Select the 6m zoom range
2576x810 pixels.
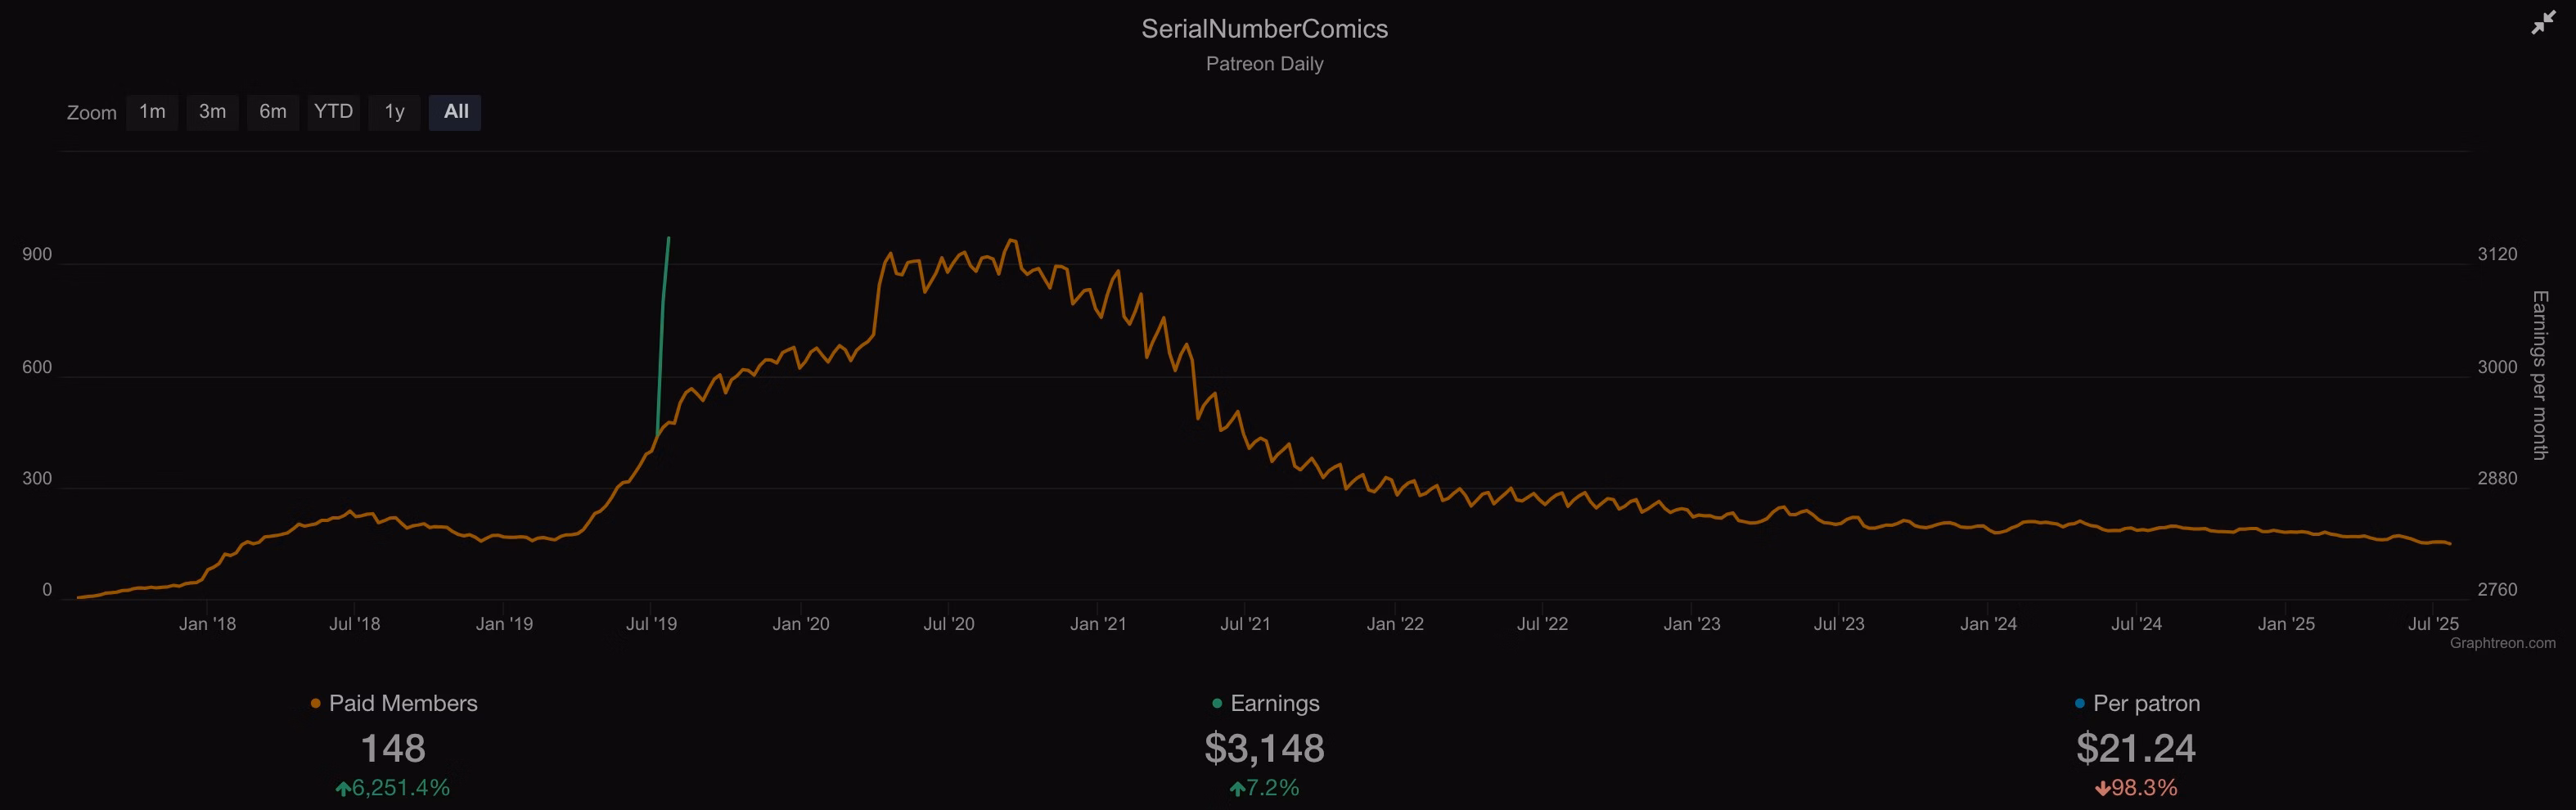tap(273, 112)
